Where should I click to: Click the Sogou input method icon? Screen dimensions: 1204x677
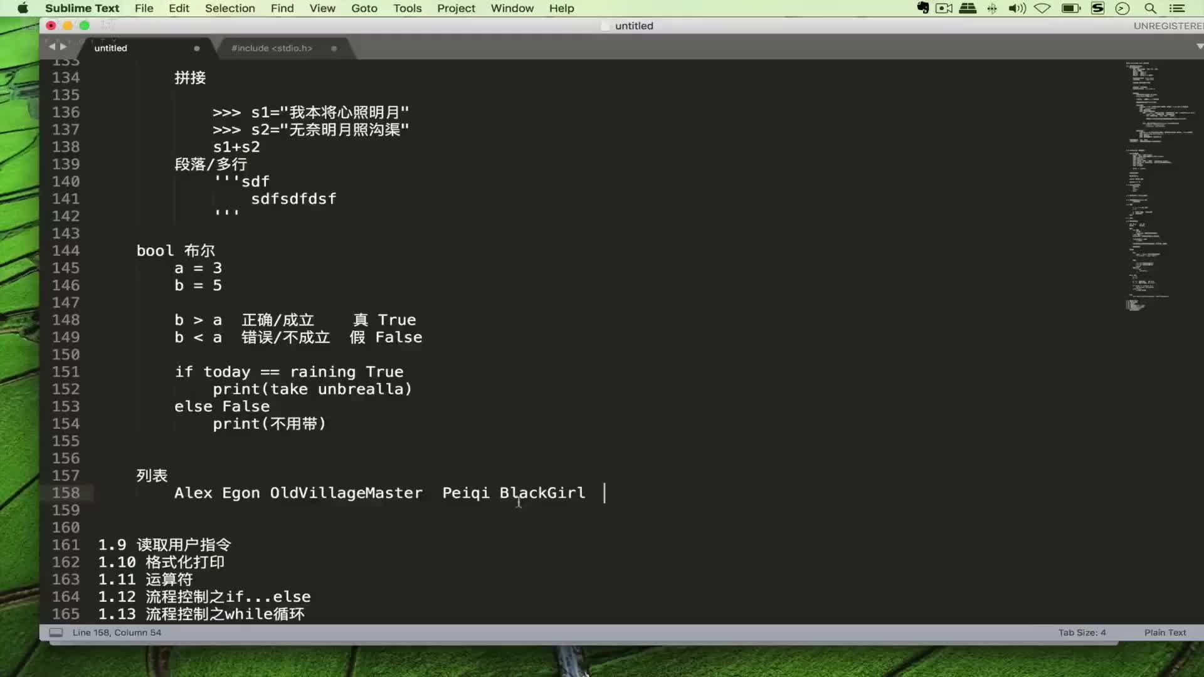coord(1097,8)
